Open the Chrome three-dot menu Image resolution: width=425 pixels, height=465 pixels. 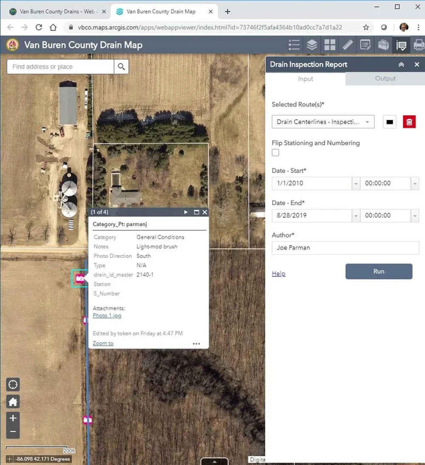(419, 28)
